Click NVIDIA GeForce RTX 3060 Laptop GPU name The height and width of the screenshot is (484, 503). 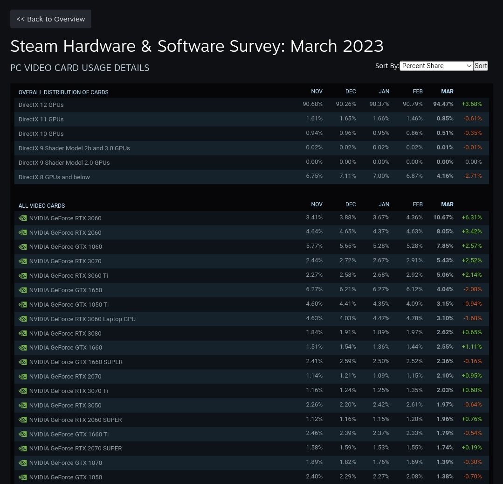point(83,319)
